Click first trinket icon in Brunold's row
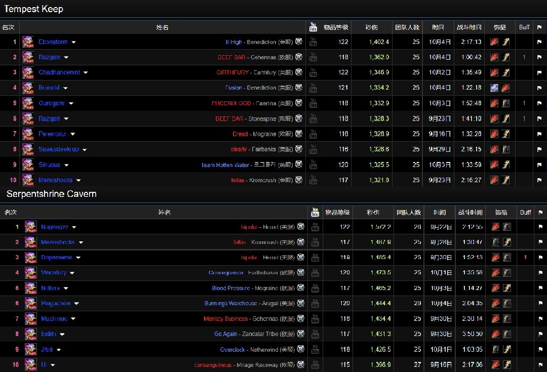The height and width of the screenshot is (372, 547). 494,88
